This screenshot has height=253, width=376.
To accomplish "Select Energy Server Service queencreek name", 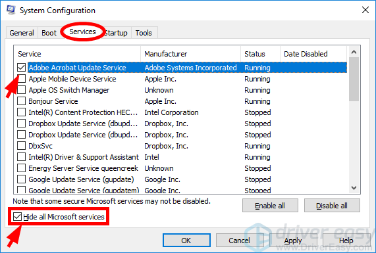I will pos(84,168).
